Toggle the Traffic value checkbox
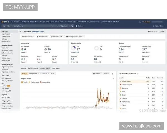 click(30, 82)
